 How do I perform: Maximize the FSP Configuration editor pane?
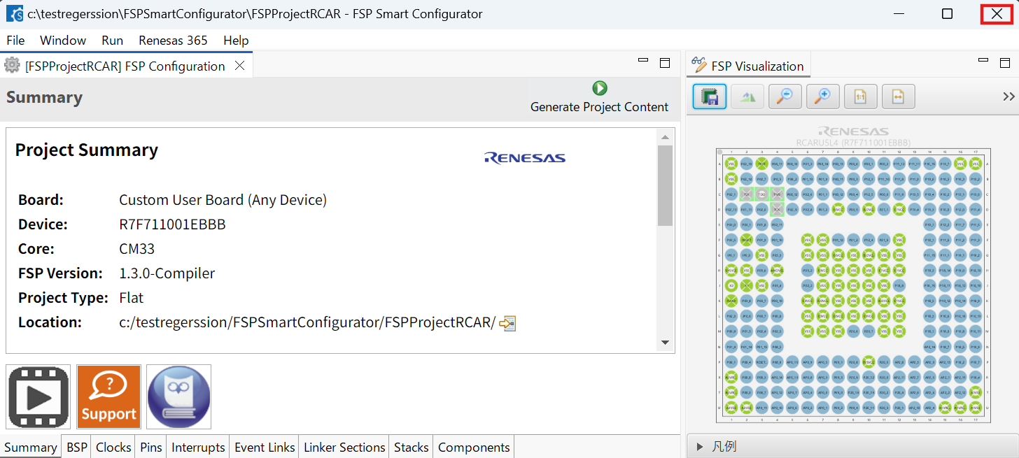click(x=665, y=63)
